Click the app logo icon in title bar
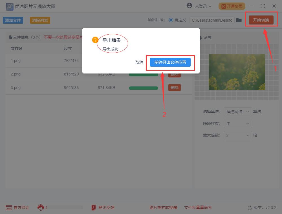Viewport: 282px width, 214px height. click(9, 6)
